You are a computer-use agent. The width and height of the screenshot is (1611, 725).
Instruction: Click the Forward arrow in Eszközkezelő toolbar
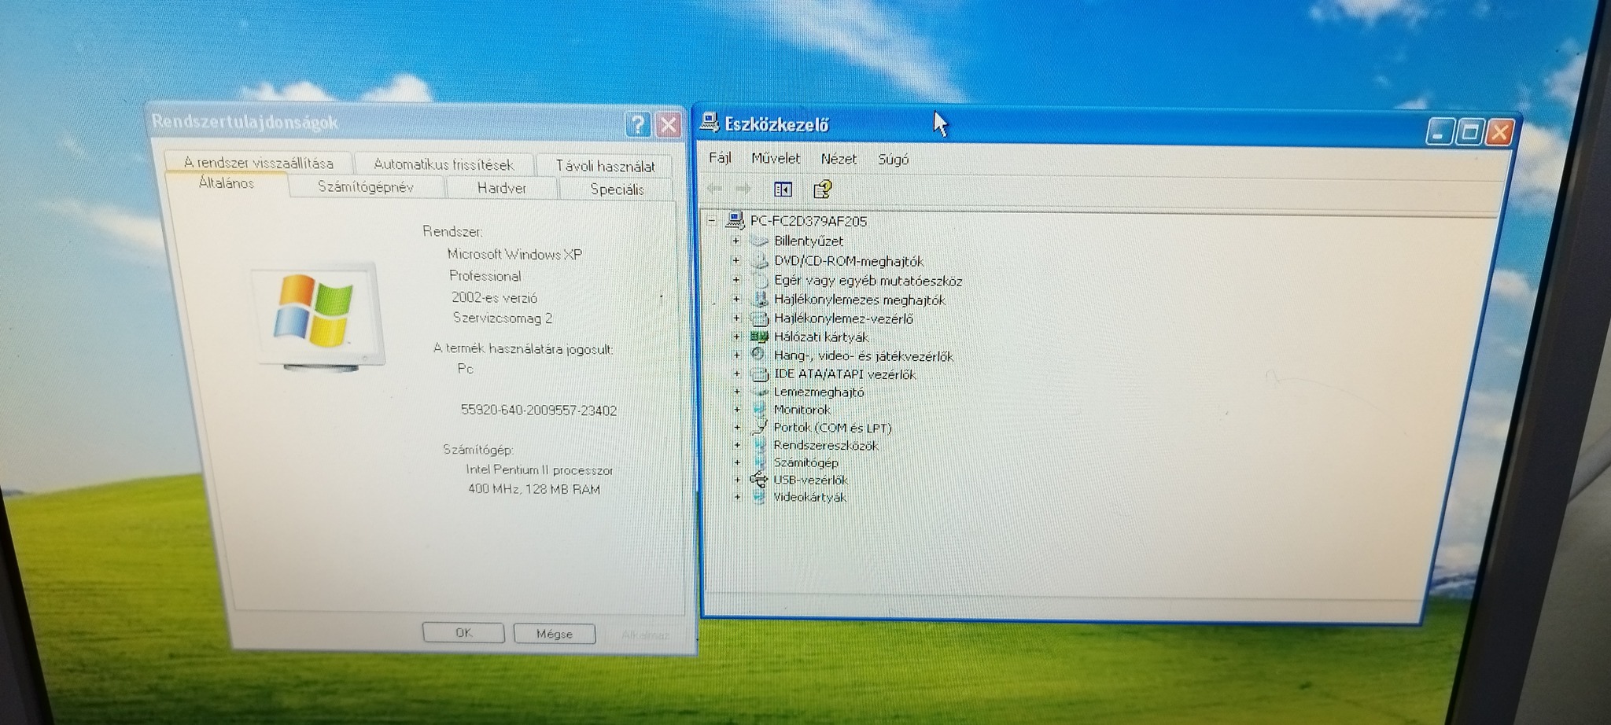coord(743,188)
